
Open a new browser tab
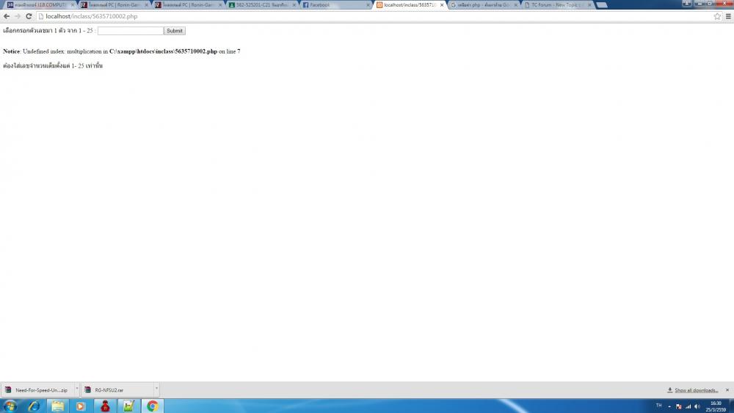click(602, 5)
